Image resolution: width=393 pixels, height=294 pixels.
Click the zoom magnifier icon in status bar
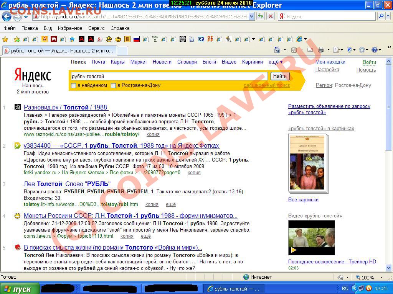[x=358, y=277]
